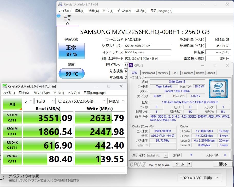The image size is (234, 187).
Task: Run the RND4K Q1T1 test
Action: coord(12,159)
